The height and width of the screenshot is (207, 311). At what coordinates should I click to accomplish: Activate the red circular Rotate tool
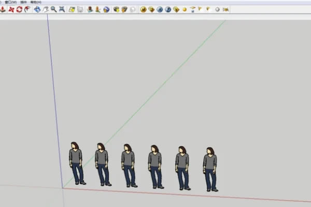[x=19, y=9]
